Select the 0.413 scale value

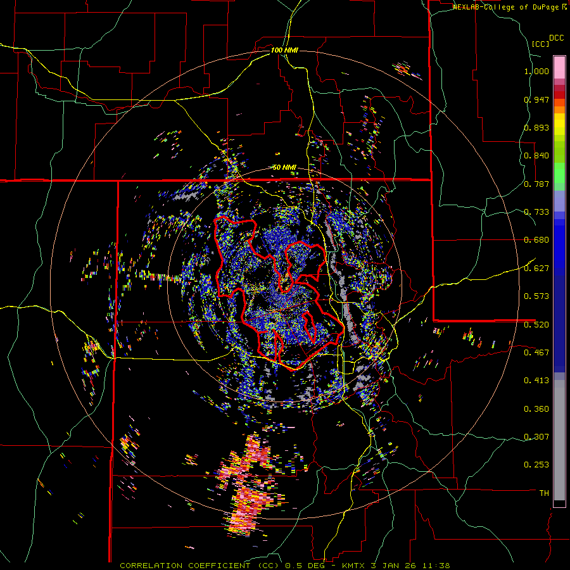[536, 381]
